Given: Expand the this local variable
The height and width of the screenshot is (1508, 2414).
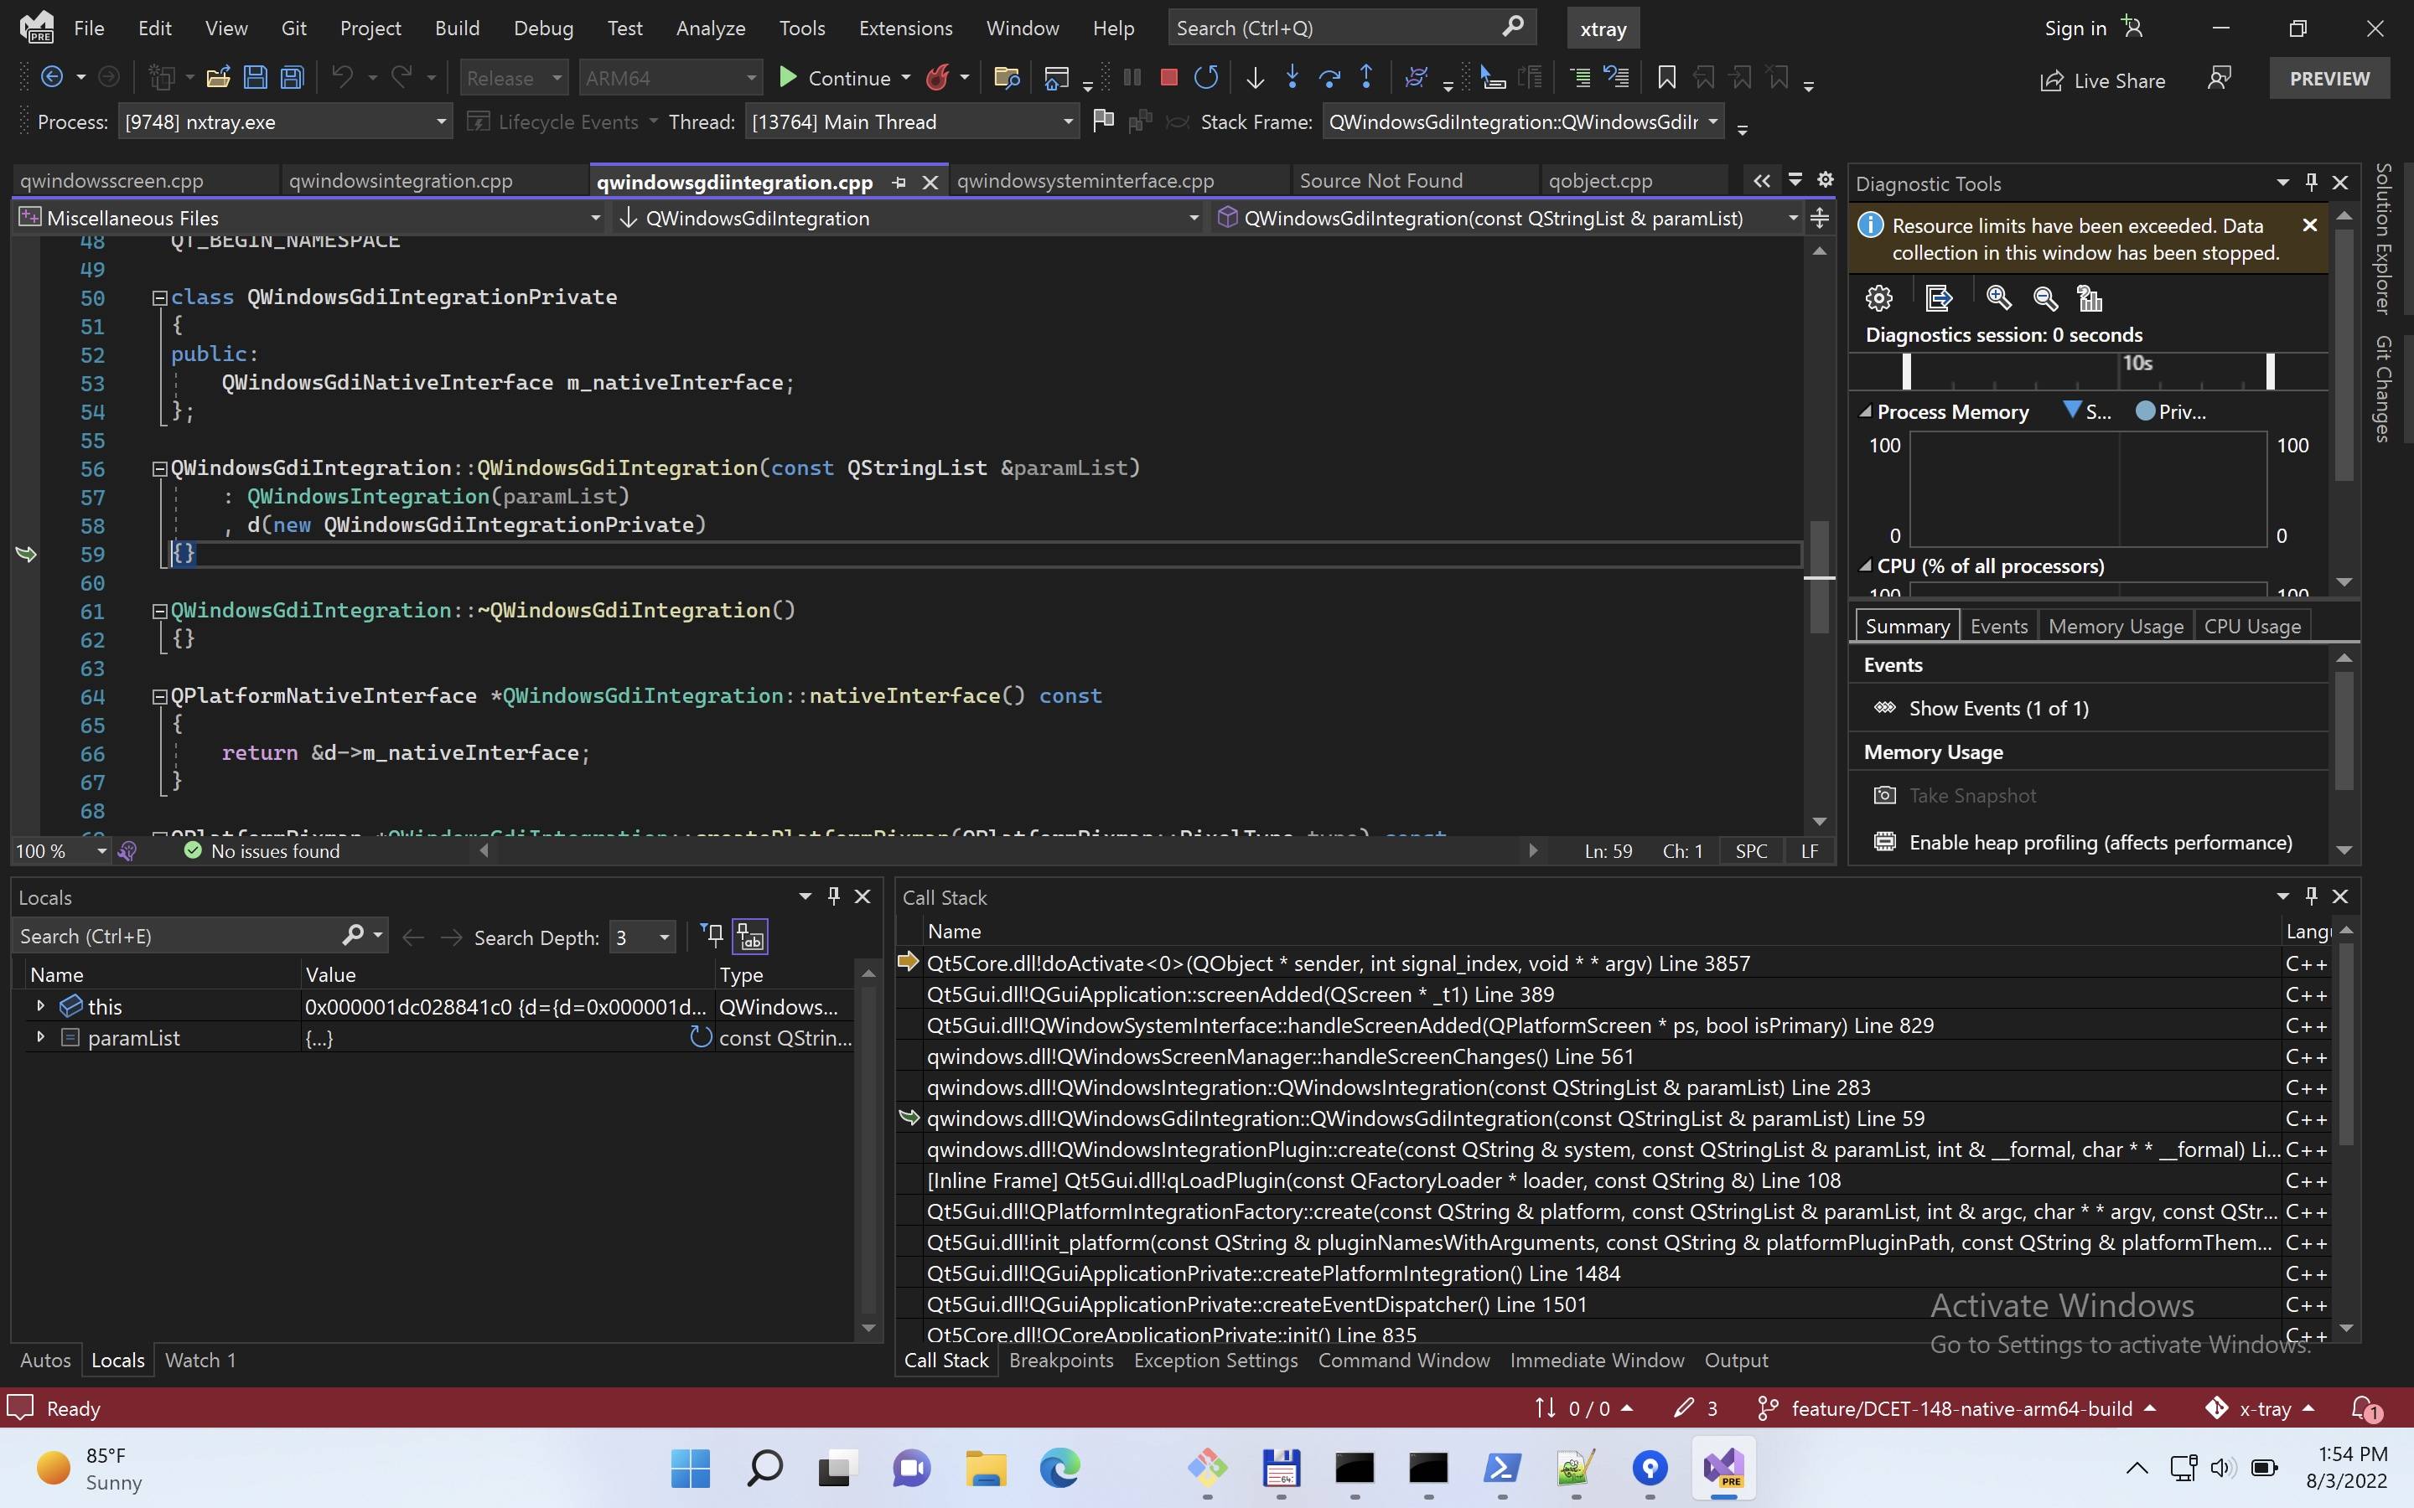Looking at the screenshot, I should point(39,1006).
